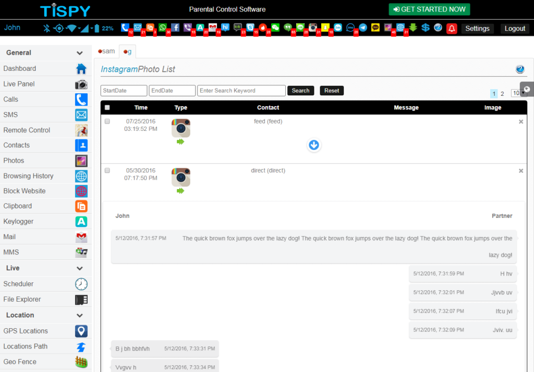Open the Snapchat ghost icon
534x372 pixels.
pos(325,28)
